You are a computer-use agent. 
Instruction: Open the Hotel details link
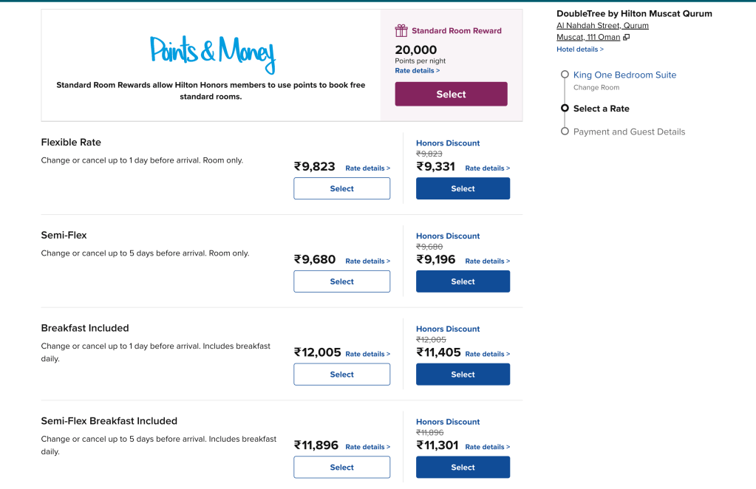click(579, 49)
